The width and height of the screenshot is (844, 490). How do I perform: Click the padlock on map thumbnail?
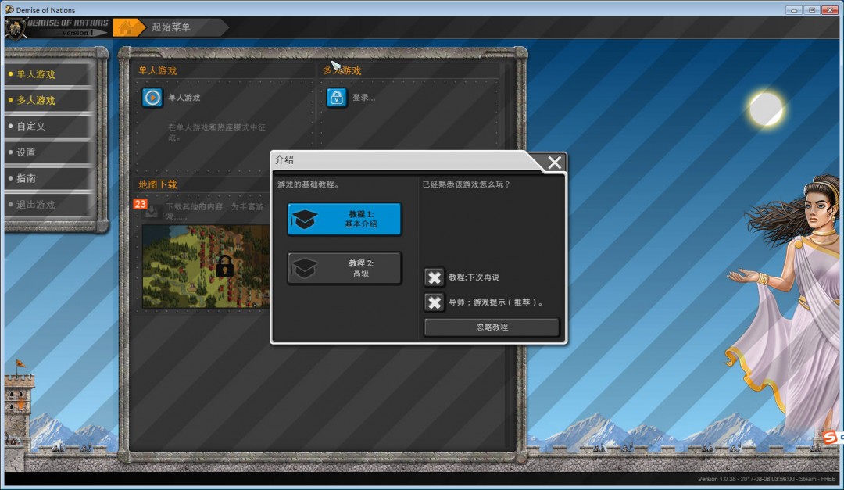225,266
